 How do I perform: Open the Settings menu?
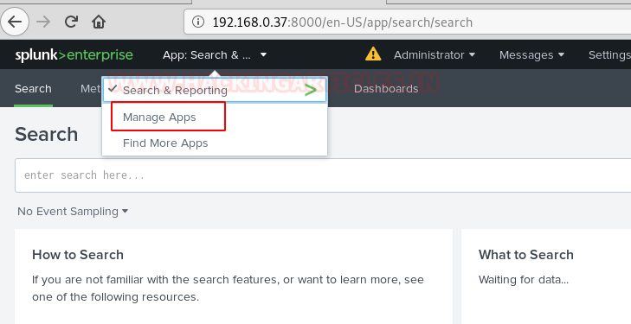[x=609, y=55]
